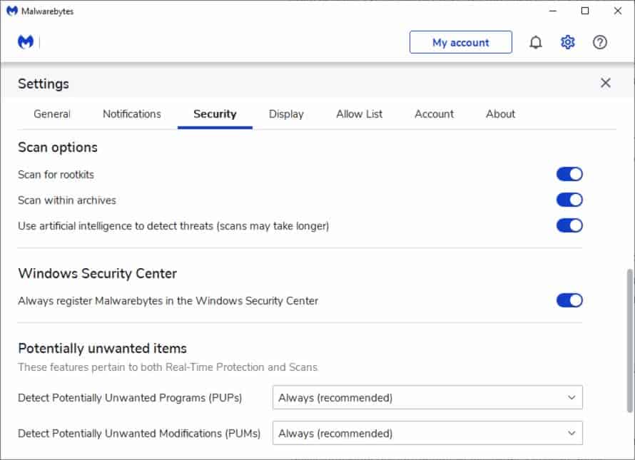Toggle Scan for rootkits switch
The width and height of the screenshot is (635, 460).
point(569,174)
